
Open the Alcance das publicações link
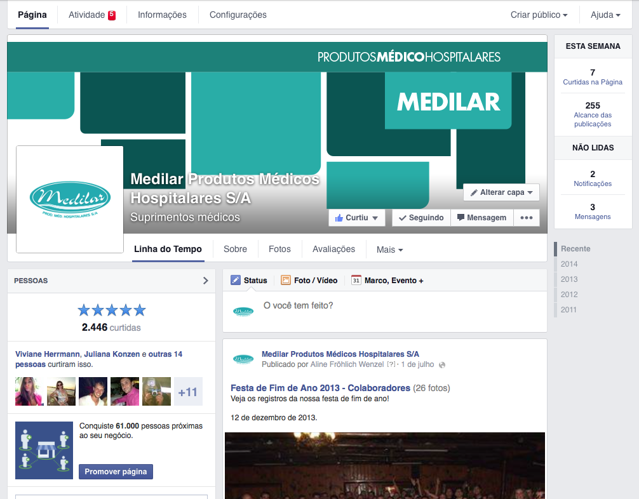coord(593,119)
